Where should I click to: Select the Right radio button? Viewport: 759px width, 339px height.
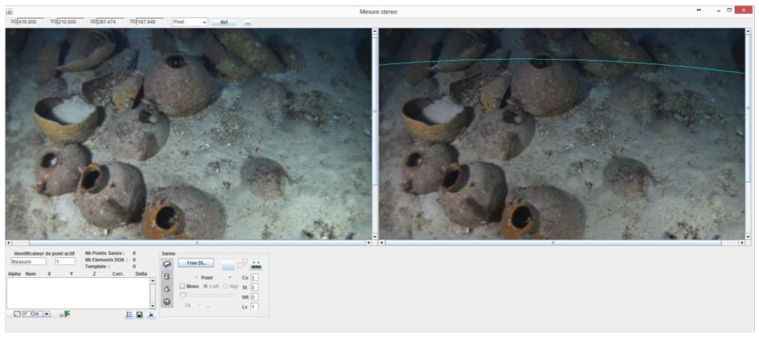click(x=226, y=286)
